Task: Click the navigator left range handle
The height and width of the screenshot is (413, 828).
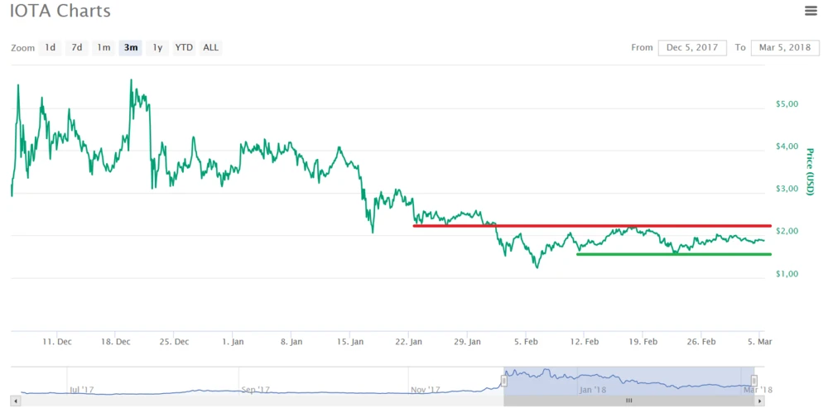Action: pos(503,381)
